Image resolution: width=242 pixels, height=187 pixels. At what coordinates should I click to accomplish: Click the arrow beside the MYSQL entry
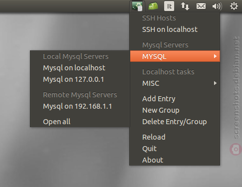point(215,56)
